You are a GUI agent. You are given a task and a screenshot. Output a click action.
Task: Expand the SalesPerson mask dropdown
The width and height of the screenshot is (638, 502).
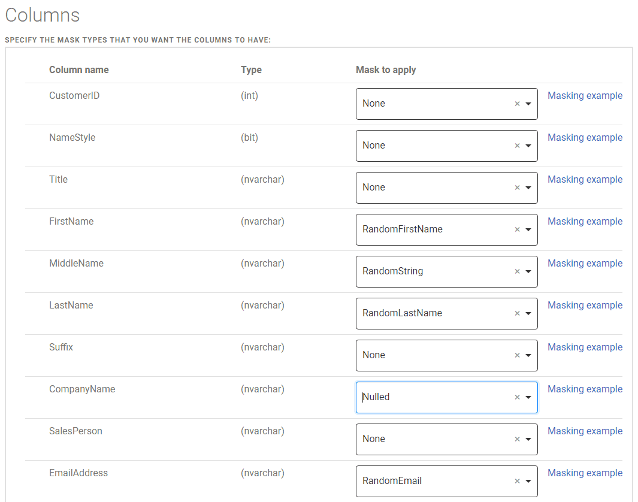[x=528, y=439]
